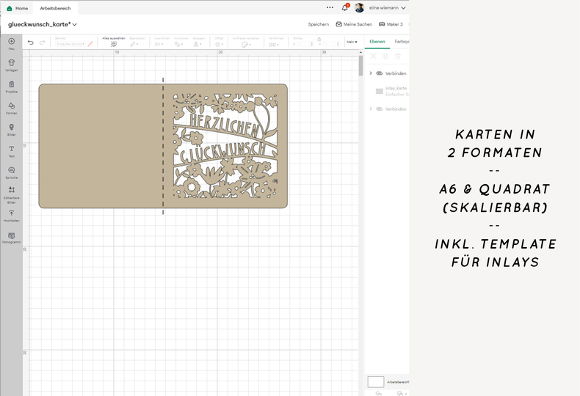
Task: Open the Vorlagen templates panel
Action: coord(11,64)
